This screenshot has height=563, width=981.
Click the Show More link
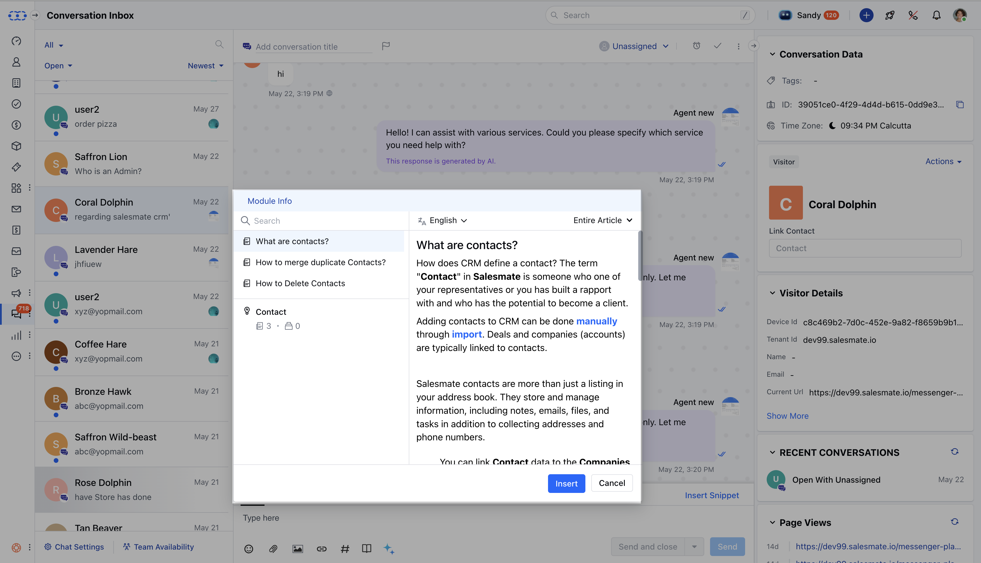(787, 416)
